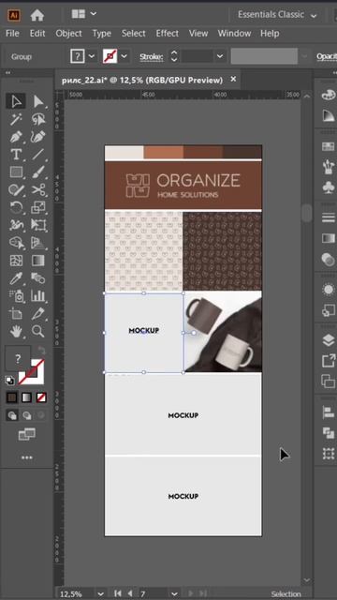This screenshot has width=337, height=600.
Task: Select the Column Graph tool
Action: [38, 295]
